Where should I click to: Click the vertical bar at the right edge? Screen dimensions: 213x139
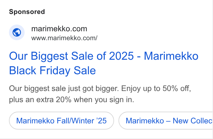pyautogui.click(x=213, y=69)
